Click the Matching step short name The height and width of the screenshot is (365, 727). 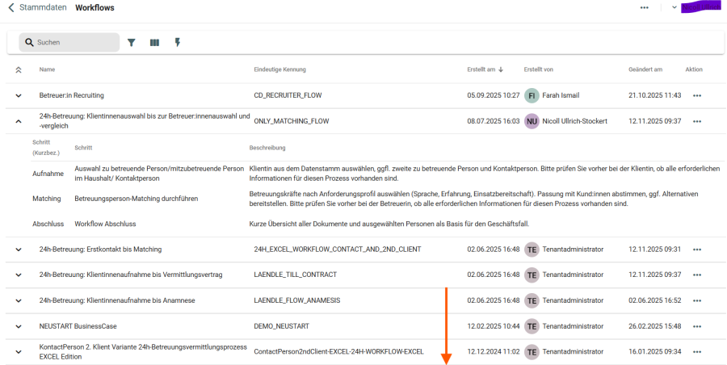click(46, 199)
